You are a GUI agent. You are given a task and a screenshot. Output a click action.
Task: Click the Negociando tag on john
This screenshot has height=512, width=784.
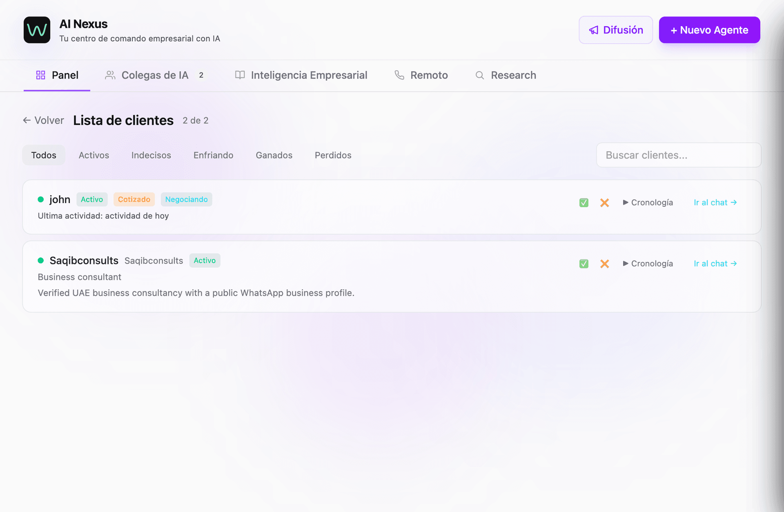click(x=186, y=199)
